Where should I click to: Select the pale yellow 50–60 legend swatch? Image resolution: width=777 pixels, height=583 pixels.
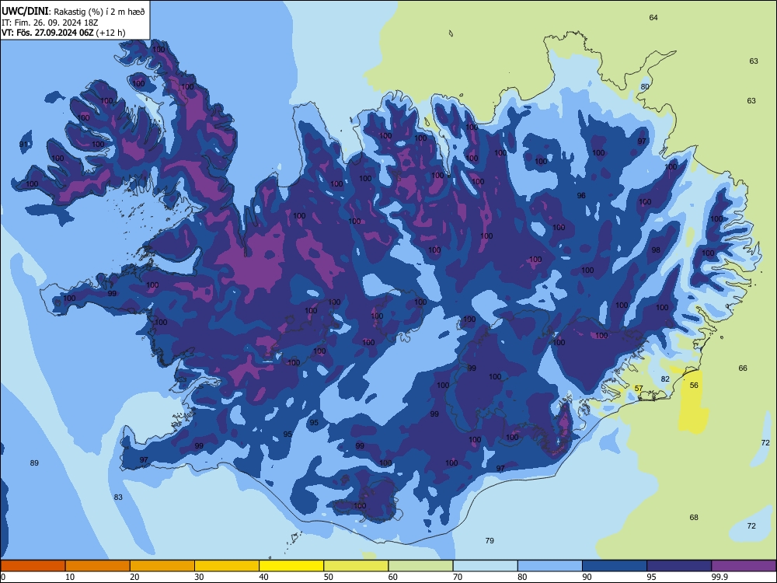click(356, 566)
